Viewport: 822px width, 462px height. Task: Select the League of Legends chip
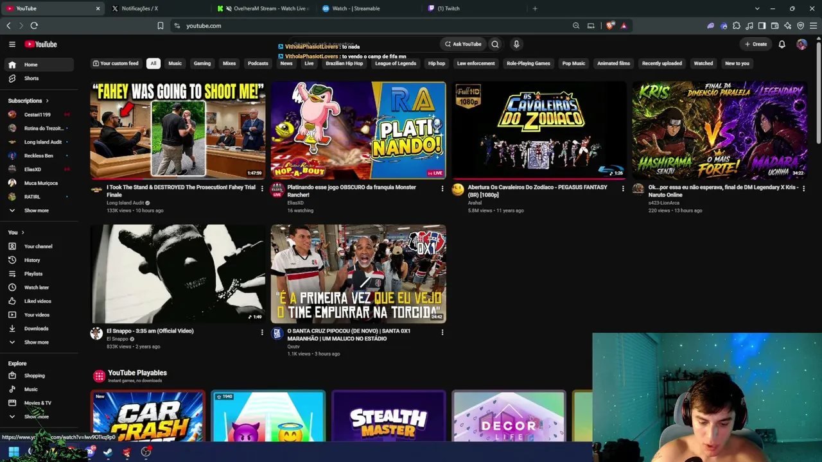pyautogui.click(x=396, y=64)
